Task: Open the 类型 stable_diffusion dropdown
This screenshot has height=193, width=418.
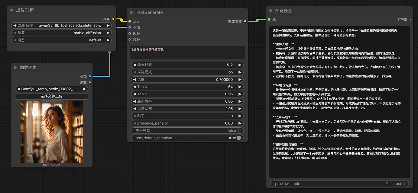Action: [x=62, y=33]
